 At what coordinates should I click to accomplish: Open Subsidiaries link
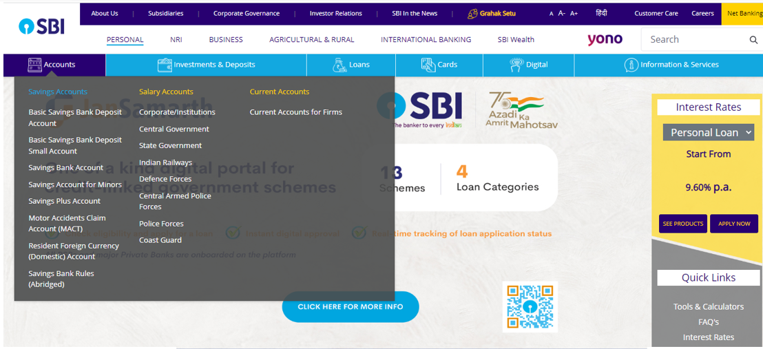coord(165,14)
